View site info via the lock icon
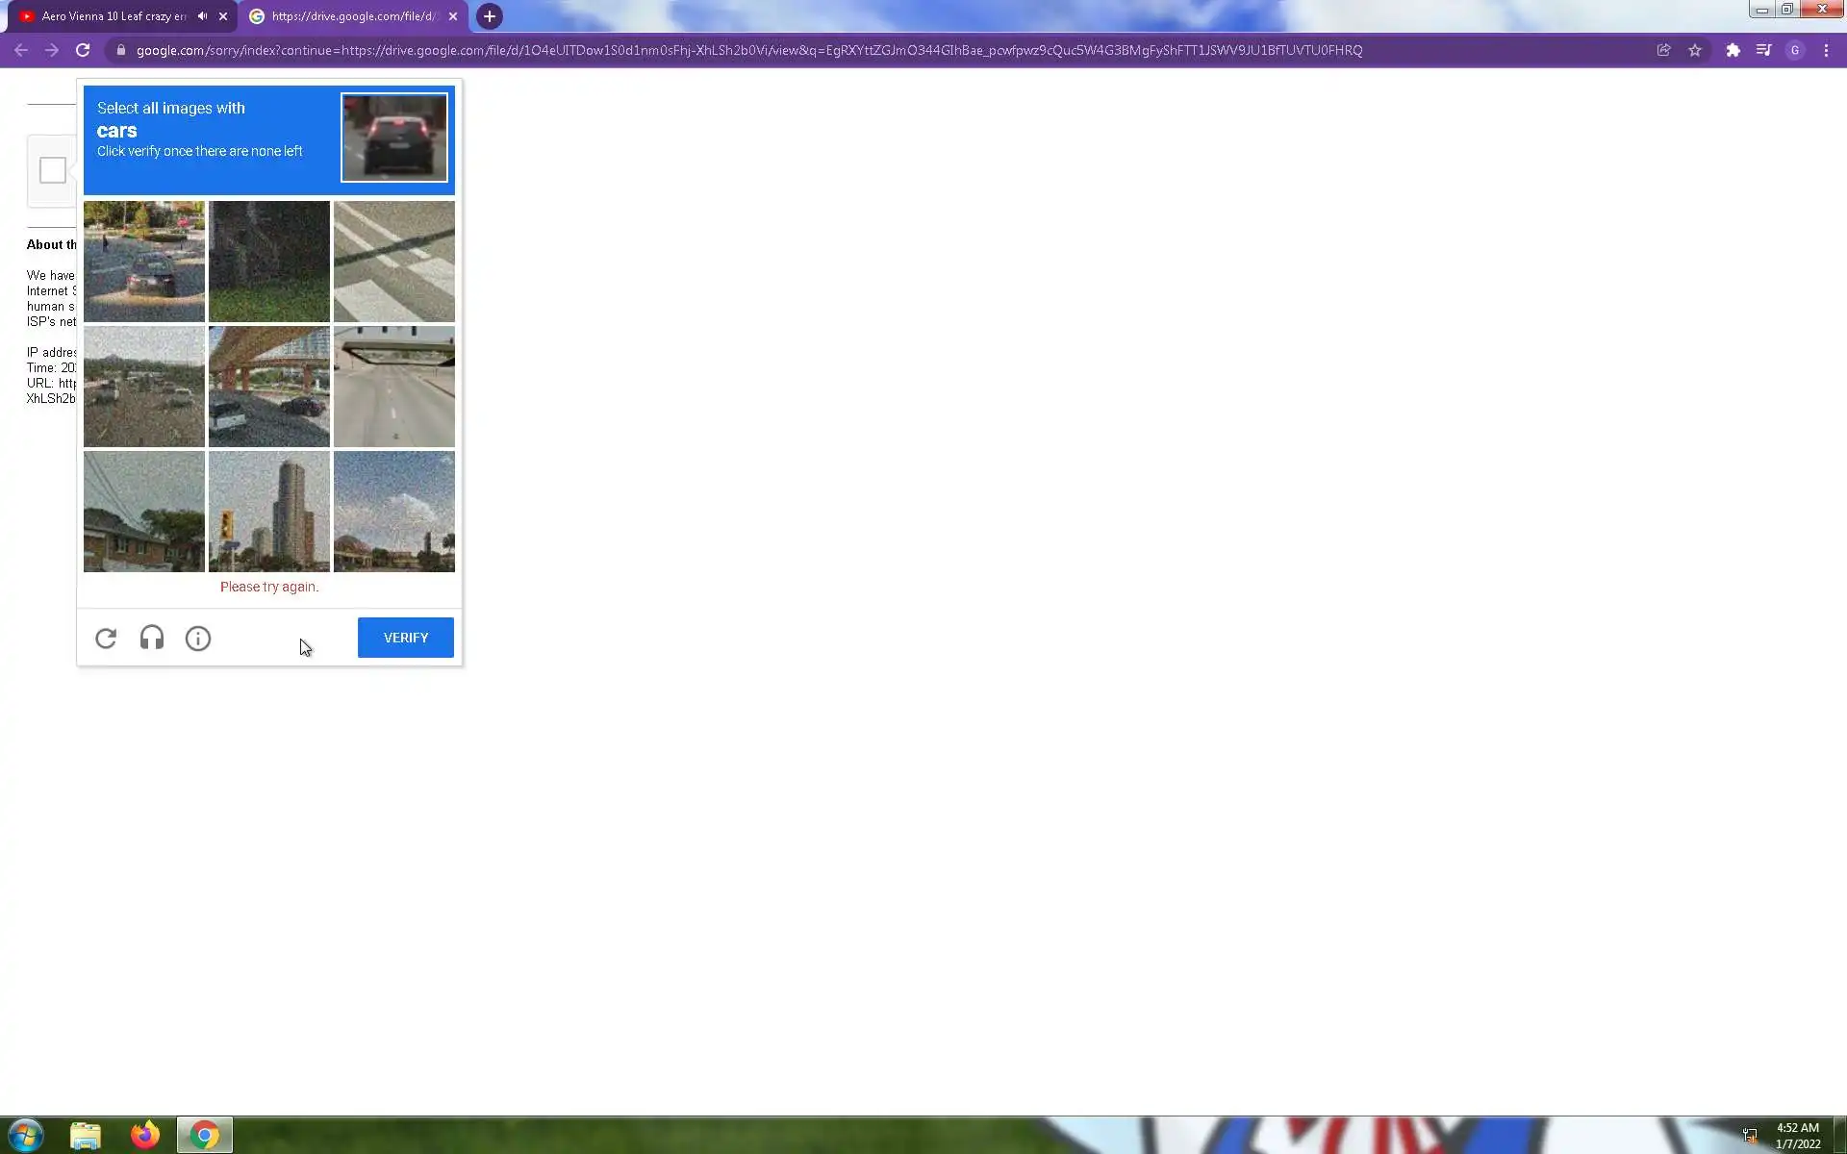This screenshot has width=1847, height=1154. coord(121,50)
